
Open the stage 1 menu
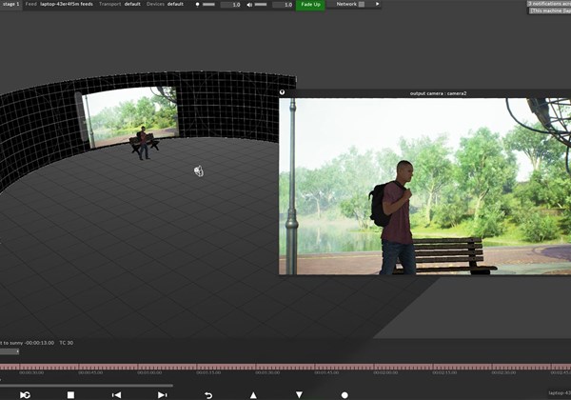[10, 4]
